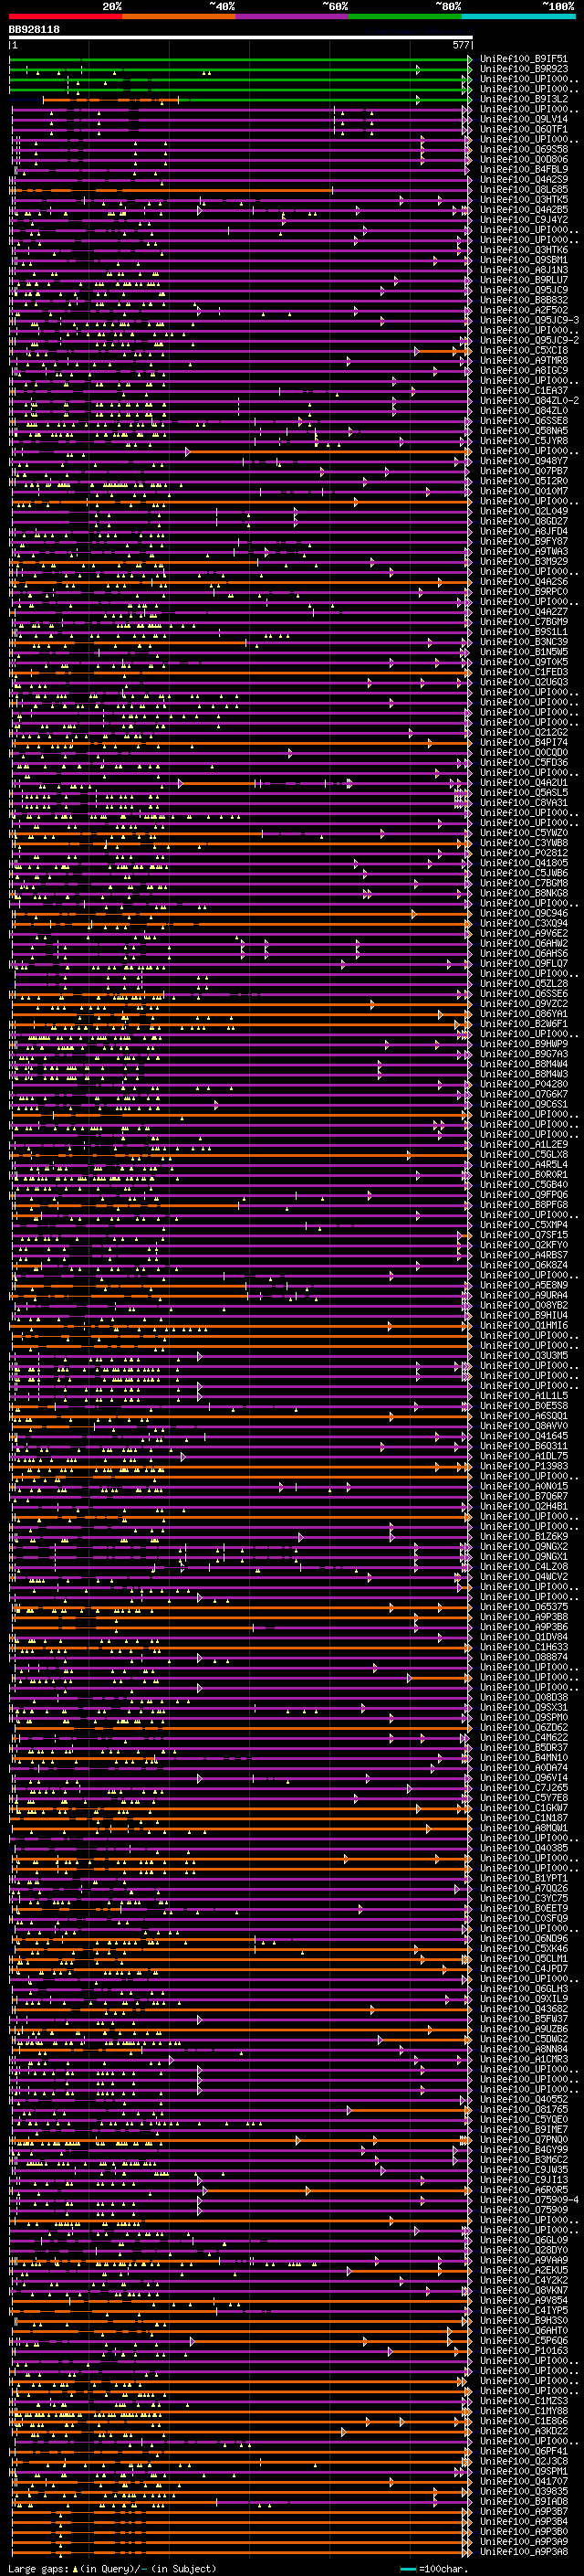This screenshot has height=2576, width=584.
Task: Click label UniRef100_P04280
Action: [523, 1083]
